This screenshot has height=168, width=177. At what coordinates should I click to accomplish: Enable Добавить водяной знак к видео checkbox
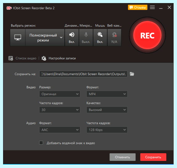tap(41, 143)
